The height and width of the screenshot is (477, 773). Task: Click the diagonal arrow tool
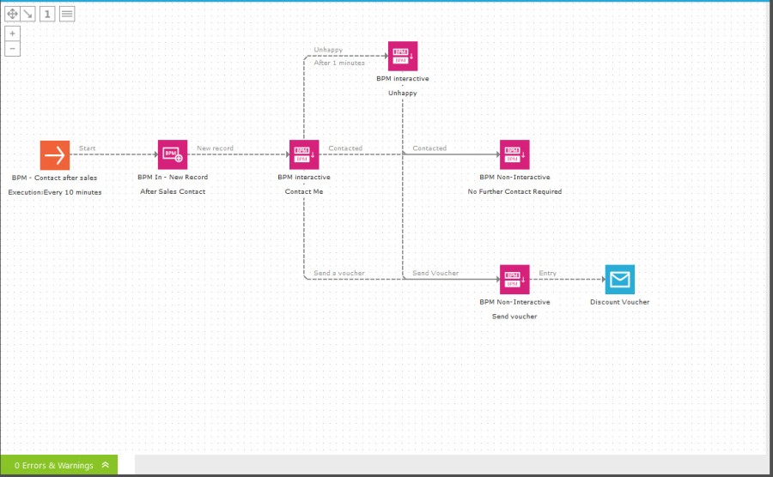(x=28, y=14)
